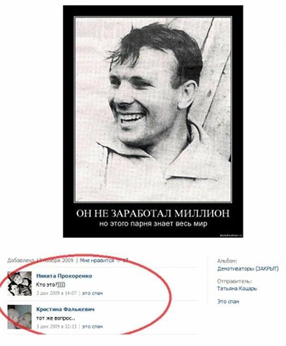The width and height of the screenshot is (286, 346).
Task: Click the large demotivator photo
Action: pyautogui.click(x=153, y=121)
